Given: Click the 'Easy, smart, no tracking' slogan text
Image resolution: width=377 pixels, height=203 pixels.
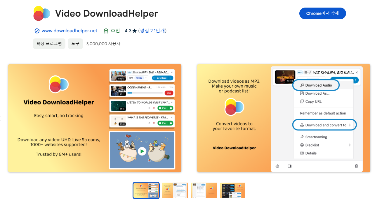Looking at the screenshot, I should click(x=59, y=116).
